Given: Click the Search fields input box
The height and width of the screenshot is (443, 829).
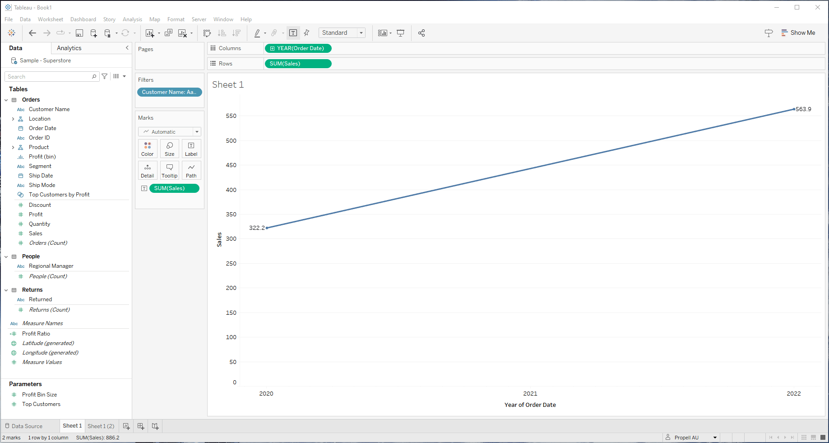Looking at the screenshot, I should coord(49,77).
